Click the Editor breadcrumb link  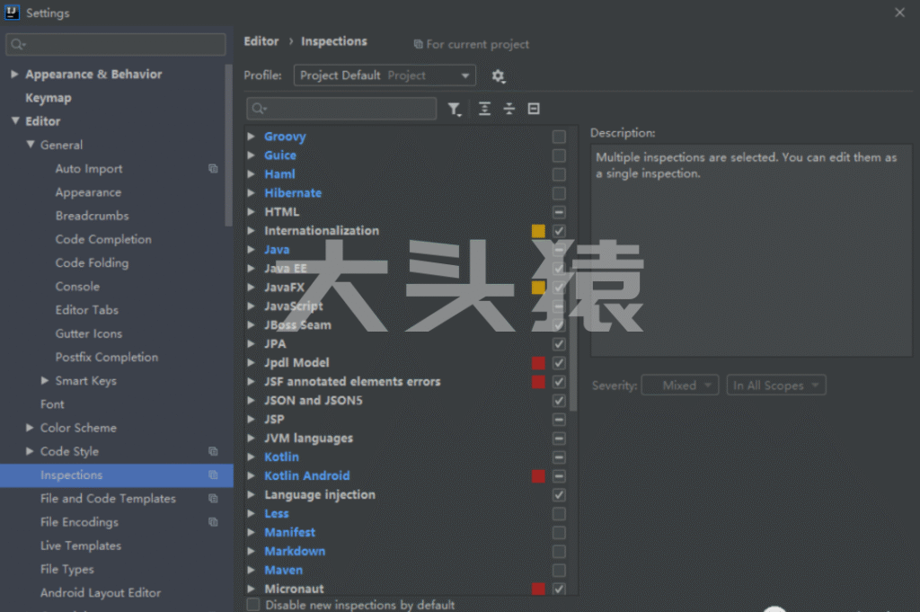pyautogui.click(x=261, y=41)
